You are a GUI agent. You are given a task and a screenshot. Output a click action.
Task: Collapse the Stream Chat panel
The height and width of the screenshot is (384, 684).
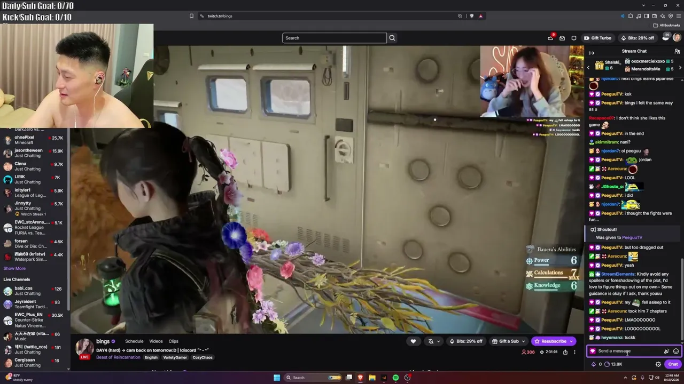pyautogui.click(x=592, y=52)
